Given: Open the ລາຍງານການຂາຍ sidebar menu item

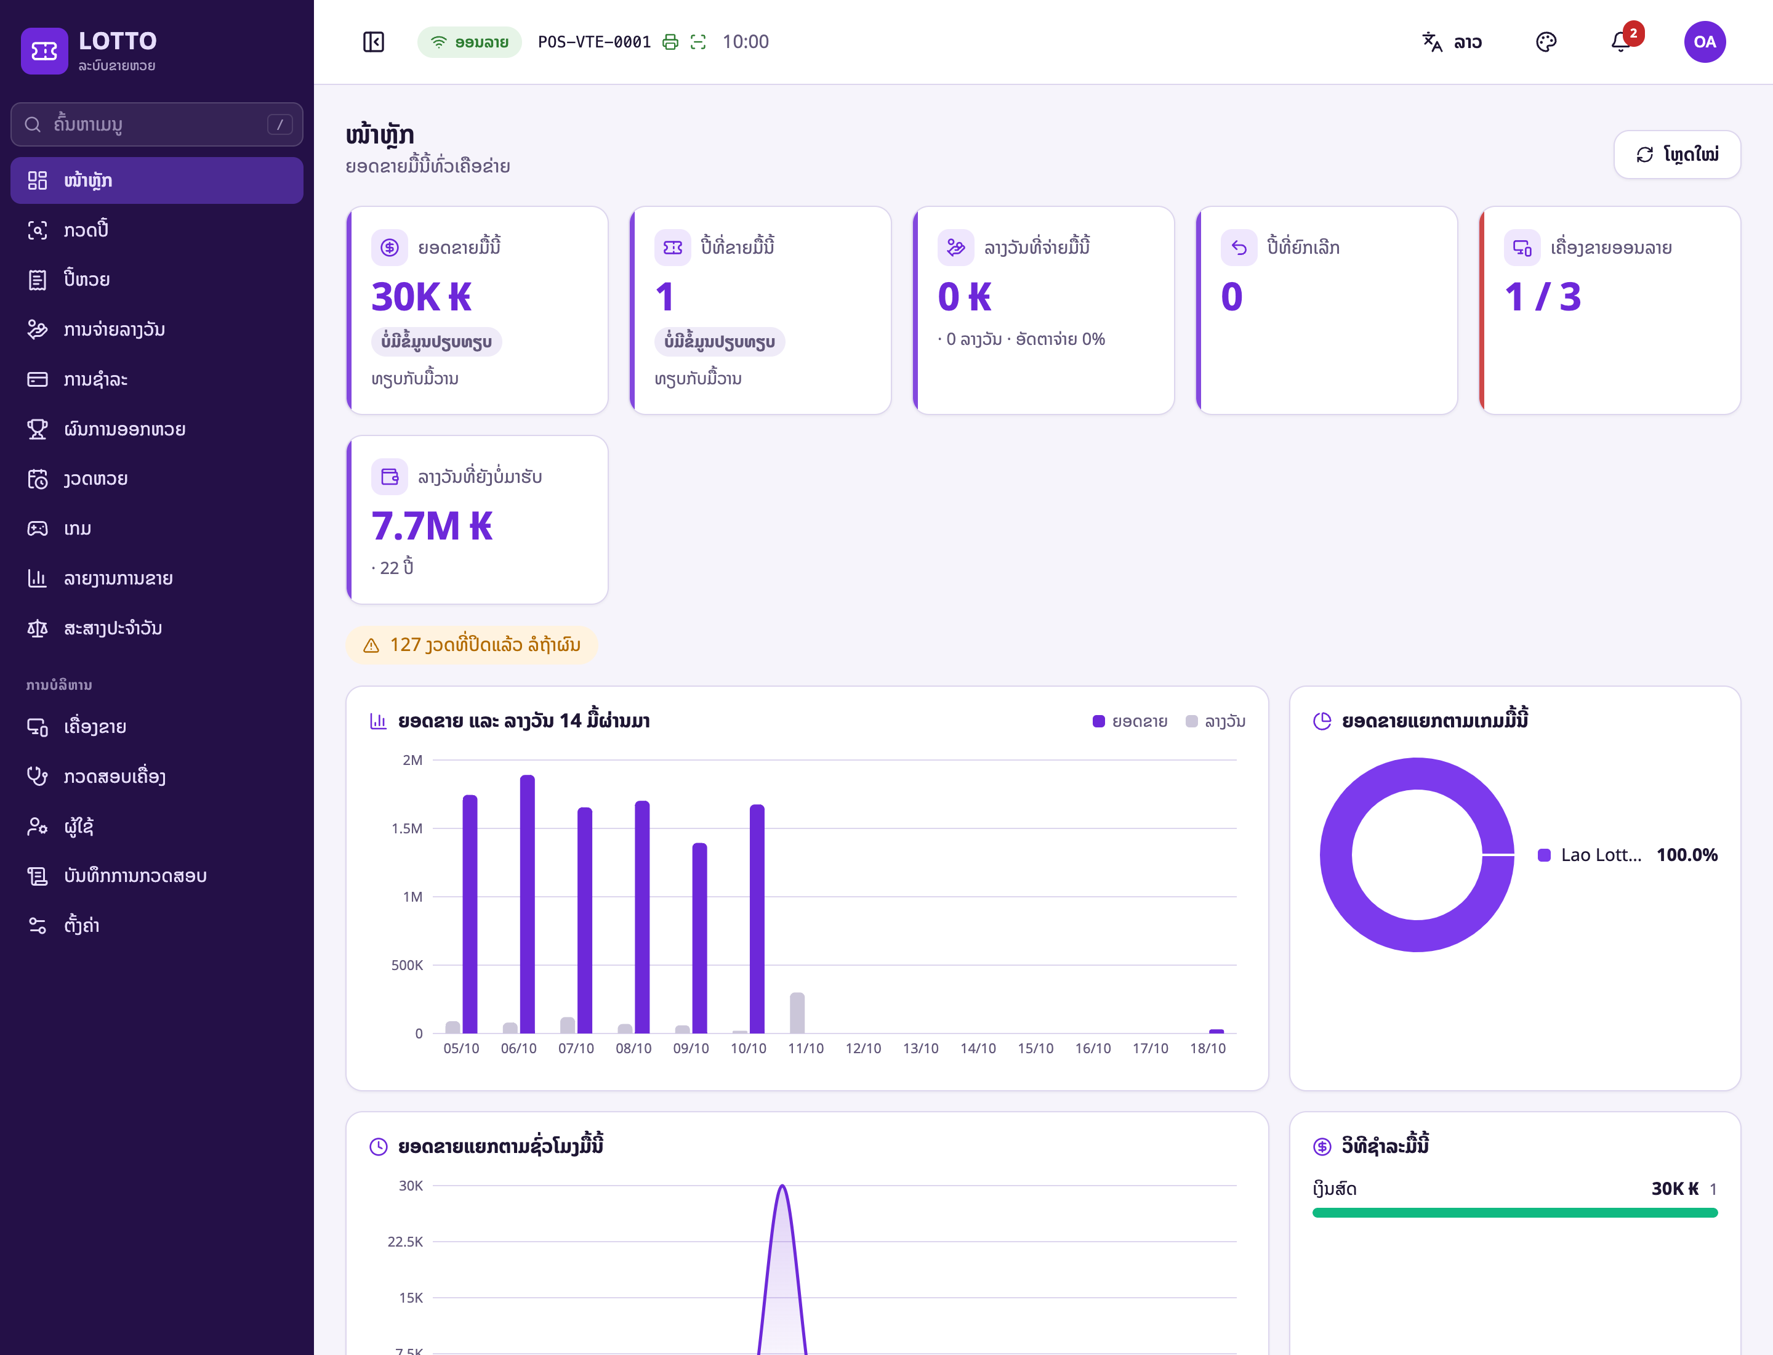Looking at the screenshot, I should click(157, 578).
